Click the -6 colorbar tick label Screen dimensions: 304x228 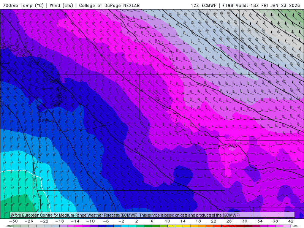click(106, 221)
